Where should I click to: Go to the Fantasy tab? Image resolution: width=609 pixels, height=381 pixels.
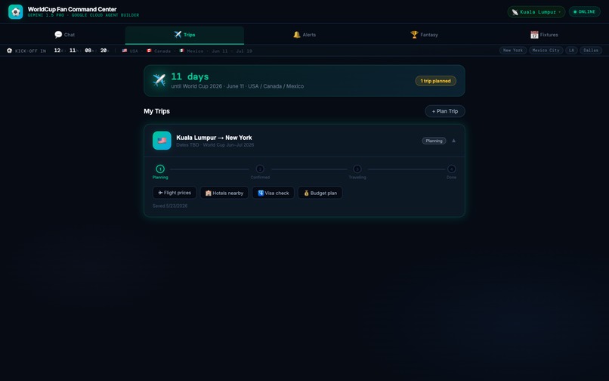[424, 35]
